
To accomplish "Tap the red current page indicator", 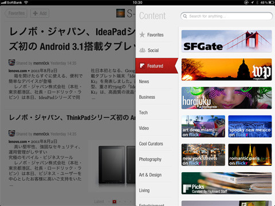I will pyautogui.click(x=115, y=201).
